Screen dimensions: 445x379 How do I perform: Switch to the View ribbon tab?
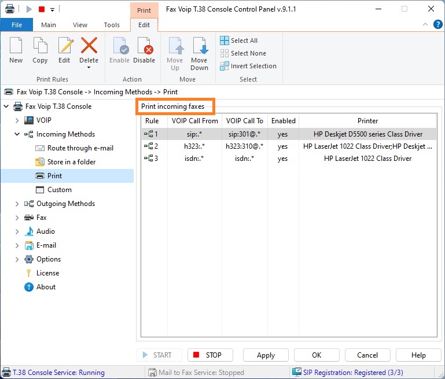(x=80, y=25)
